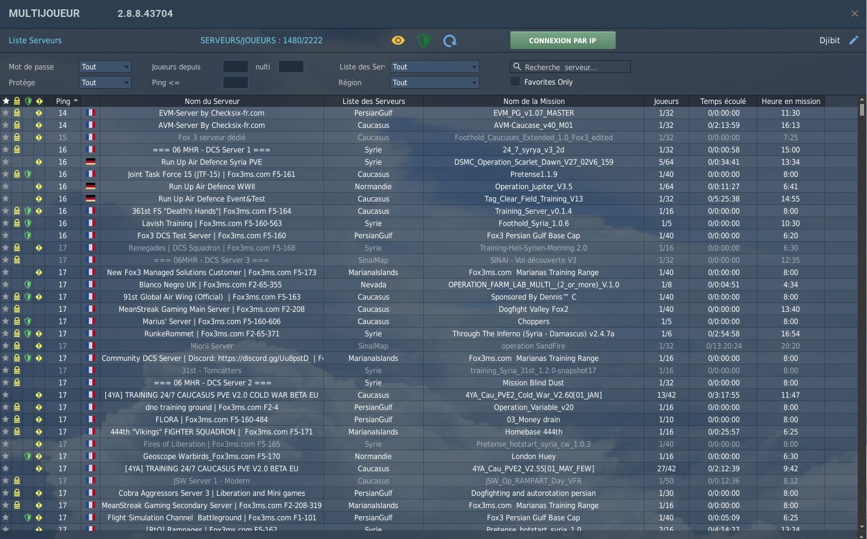The width and height of the screenshot is (867, 539).
Task: Refresh the server list with blue arrow icon
Action: (450, 40)
